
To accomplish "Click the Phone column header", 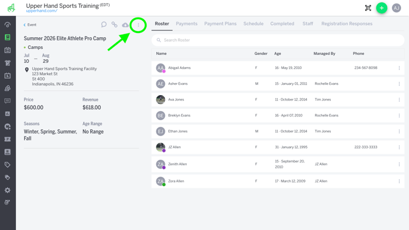I will pyautogui.click(x=358, y=54).
